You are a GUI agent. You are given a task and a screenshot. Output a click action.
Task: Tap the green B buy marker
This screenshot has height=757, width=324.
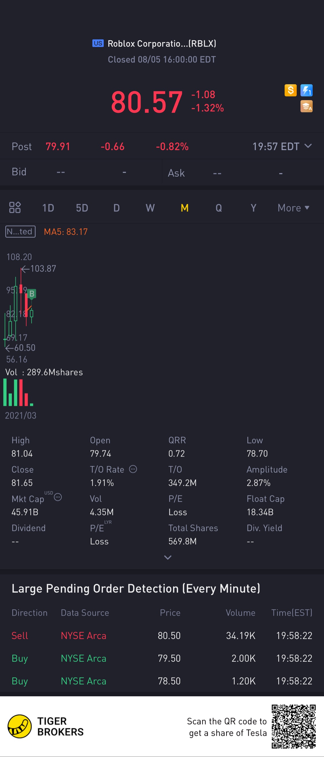click(x=32, y=294)
